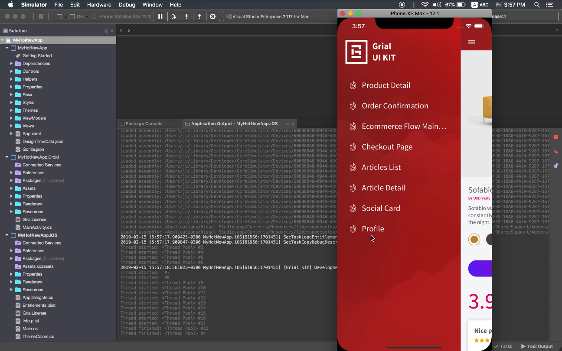This screenshot has width=562, height=351.
Task: Open Wi-Fi status in menu bar
Action: pyautogui.click(x=425, y=5)
